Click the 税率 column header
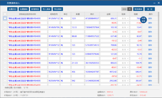Image resolution: width=162 pixels, height=98 pixels. click(x=123, y=14)
